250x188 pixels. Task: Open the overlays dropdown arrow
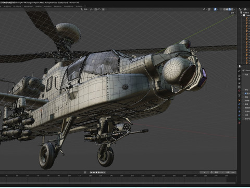[x=218, y=9]
